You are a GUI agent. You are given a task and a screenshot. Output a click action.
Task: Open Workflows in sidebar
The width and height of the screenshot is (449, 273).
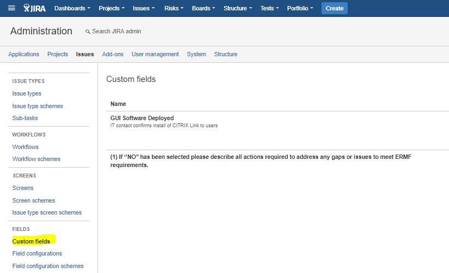click(x=25, y=147)
